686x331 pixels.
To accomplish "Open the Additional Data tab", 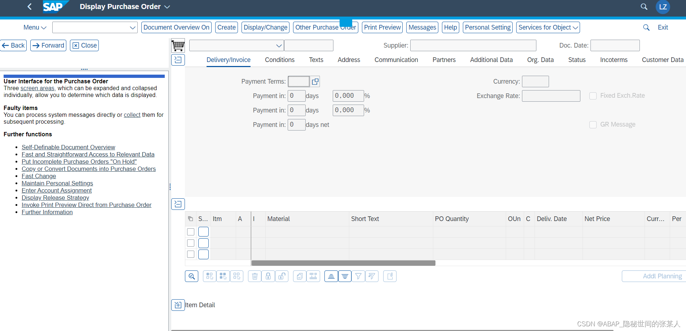I will 491,60.
